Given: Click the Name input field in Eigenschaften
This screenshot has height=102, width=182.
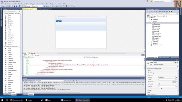Looking at the screenshot, I should pos(164,62).
